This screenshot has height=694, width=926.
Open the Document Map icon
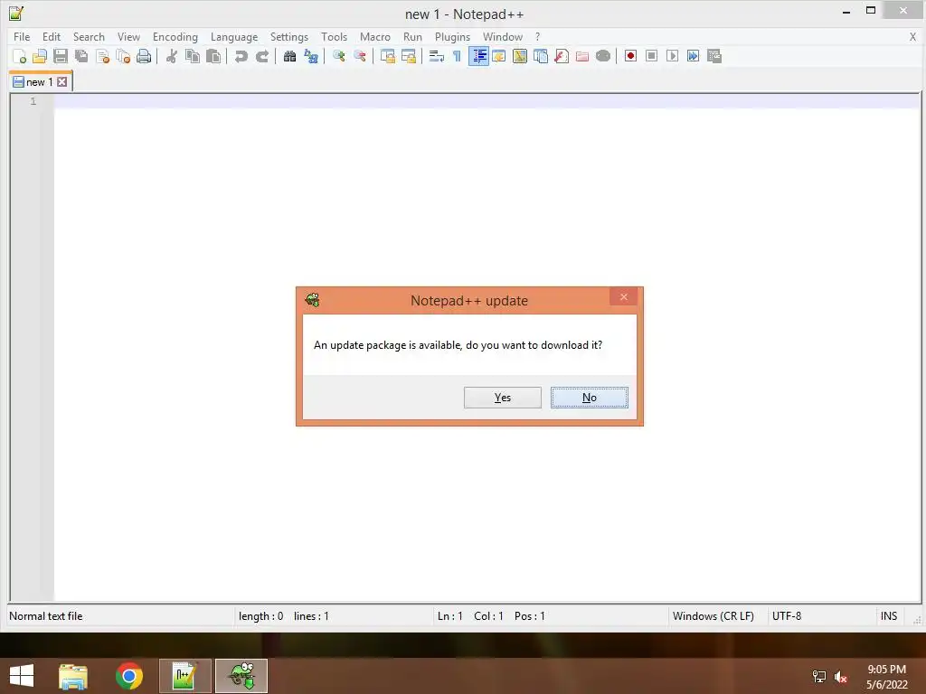[x=520, y=56]
